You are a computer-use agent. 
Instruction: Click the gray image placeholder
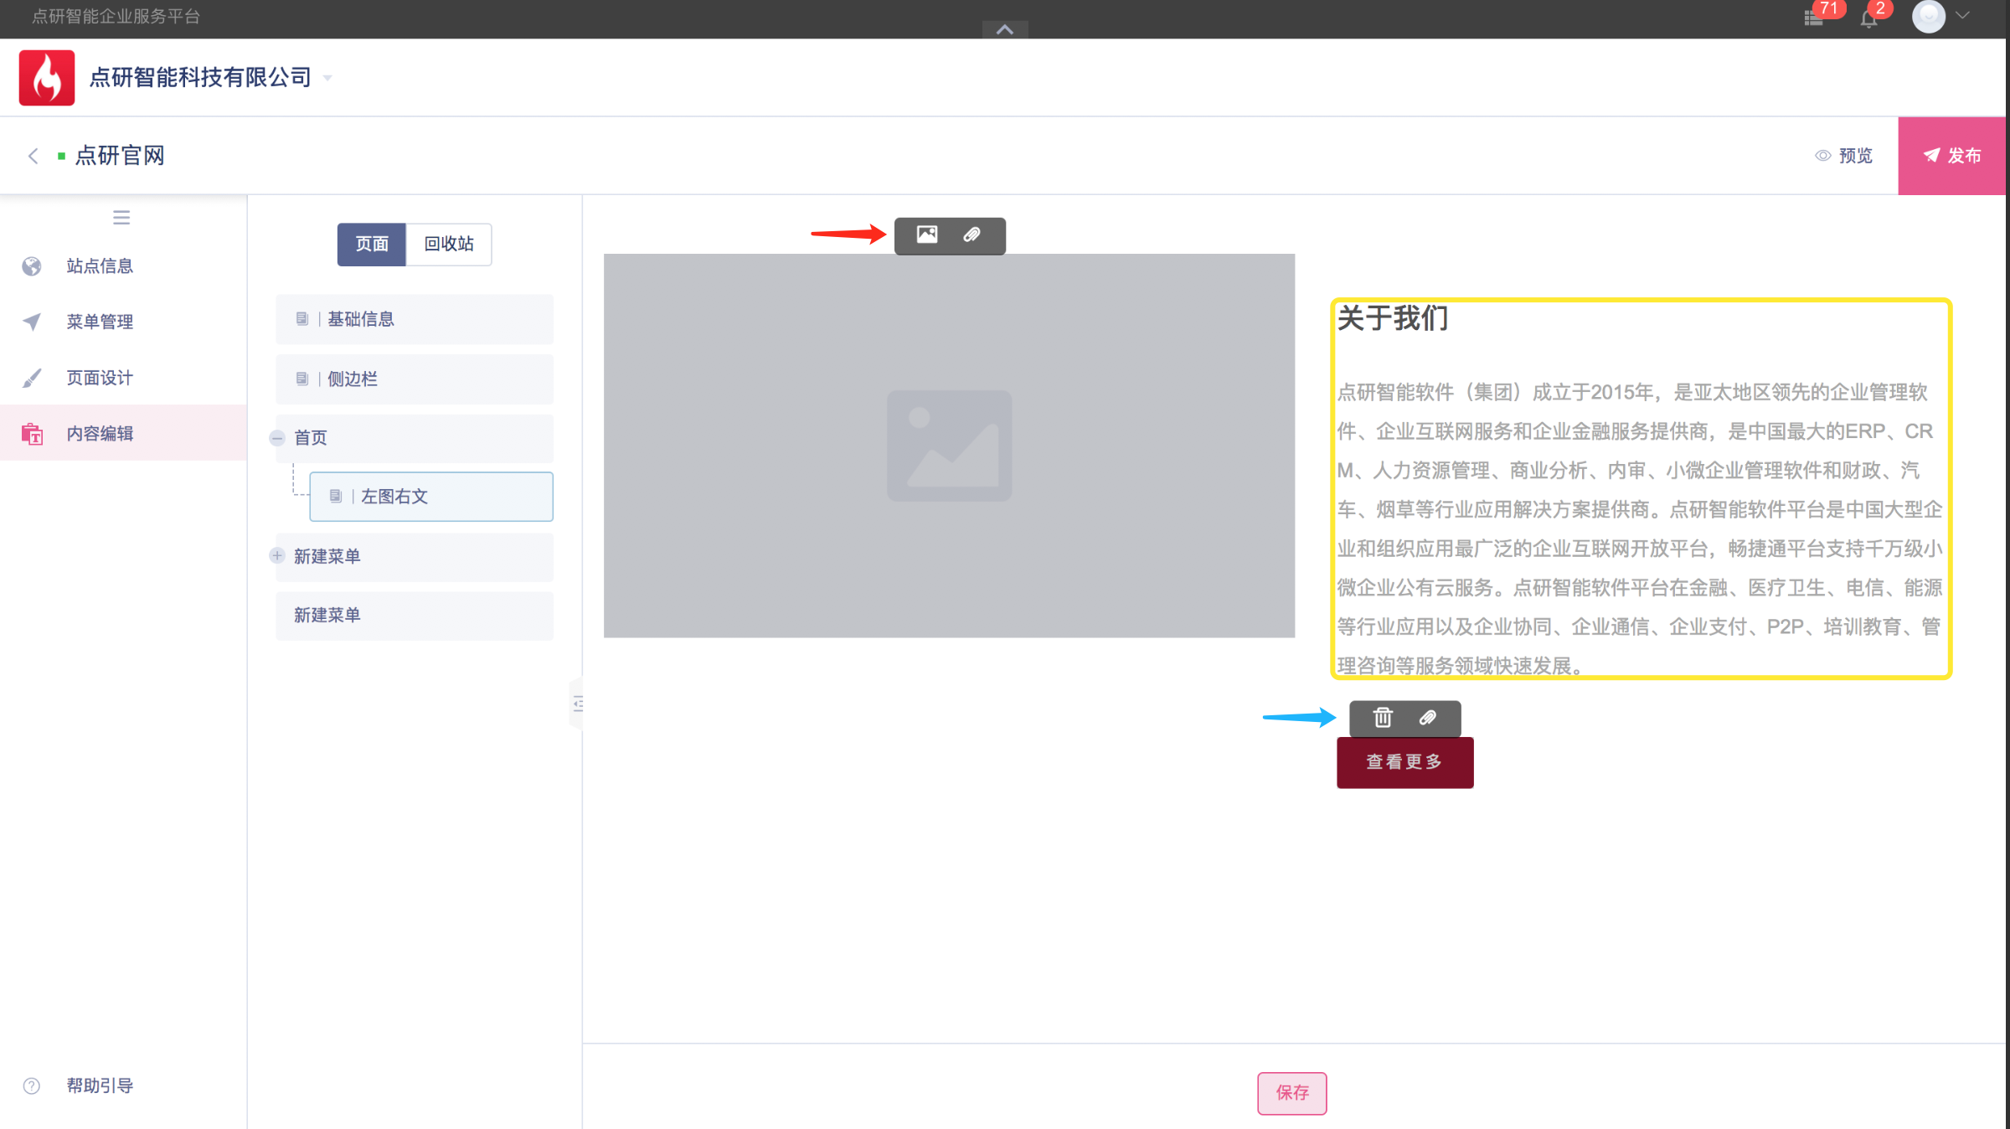pyautogui.click(x=949, y=446)
